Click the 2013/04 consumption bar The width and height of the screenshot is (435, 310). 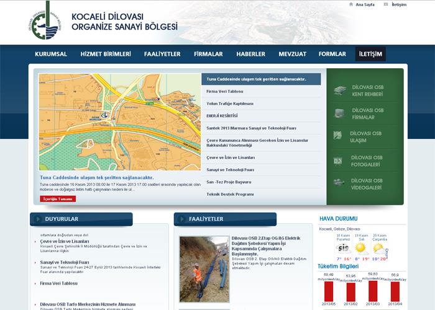[x=395, y=292]
